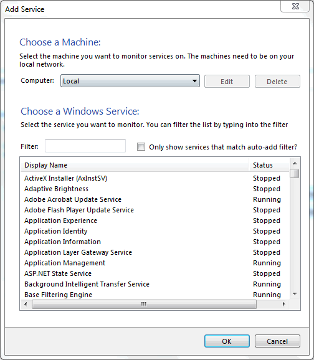Image resolution: width=314 pixels, height=360 pixels.
Task: Close the Add Service dialog
Action: tap(295, 6)
